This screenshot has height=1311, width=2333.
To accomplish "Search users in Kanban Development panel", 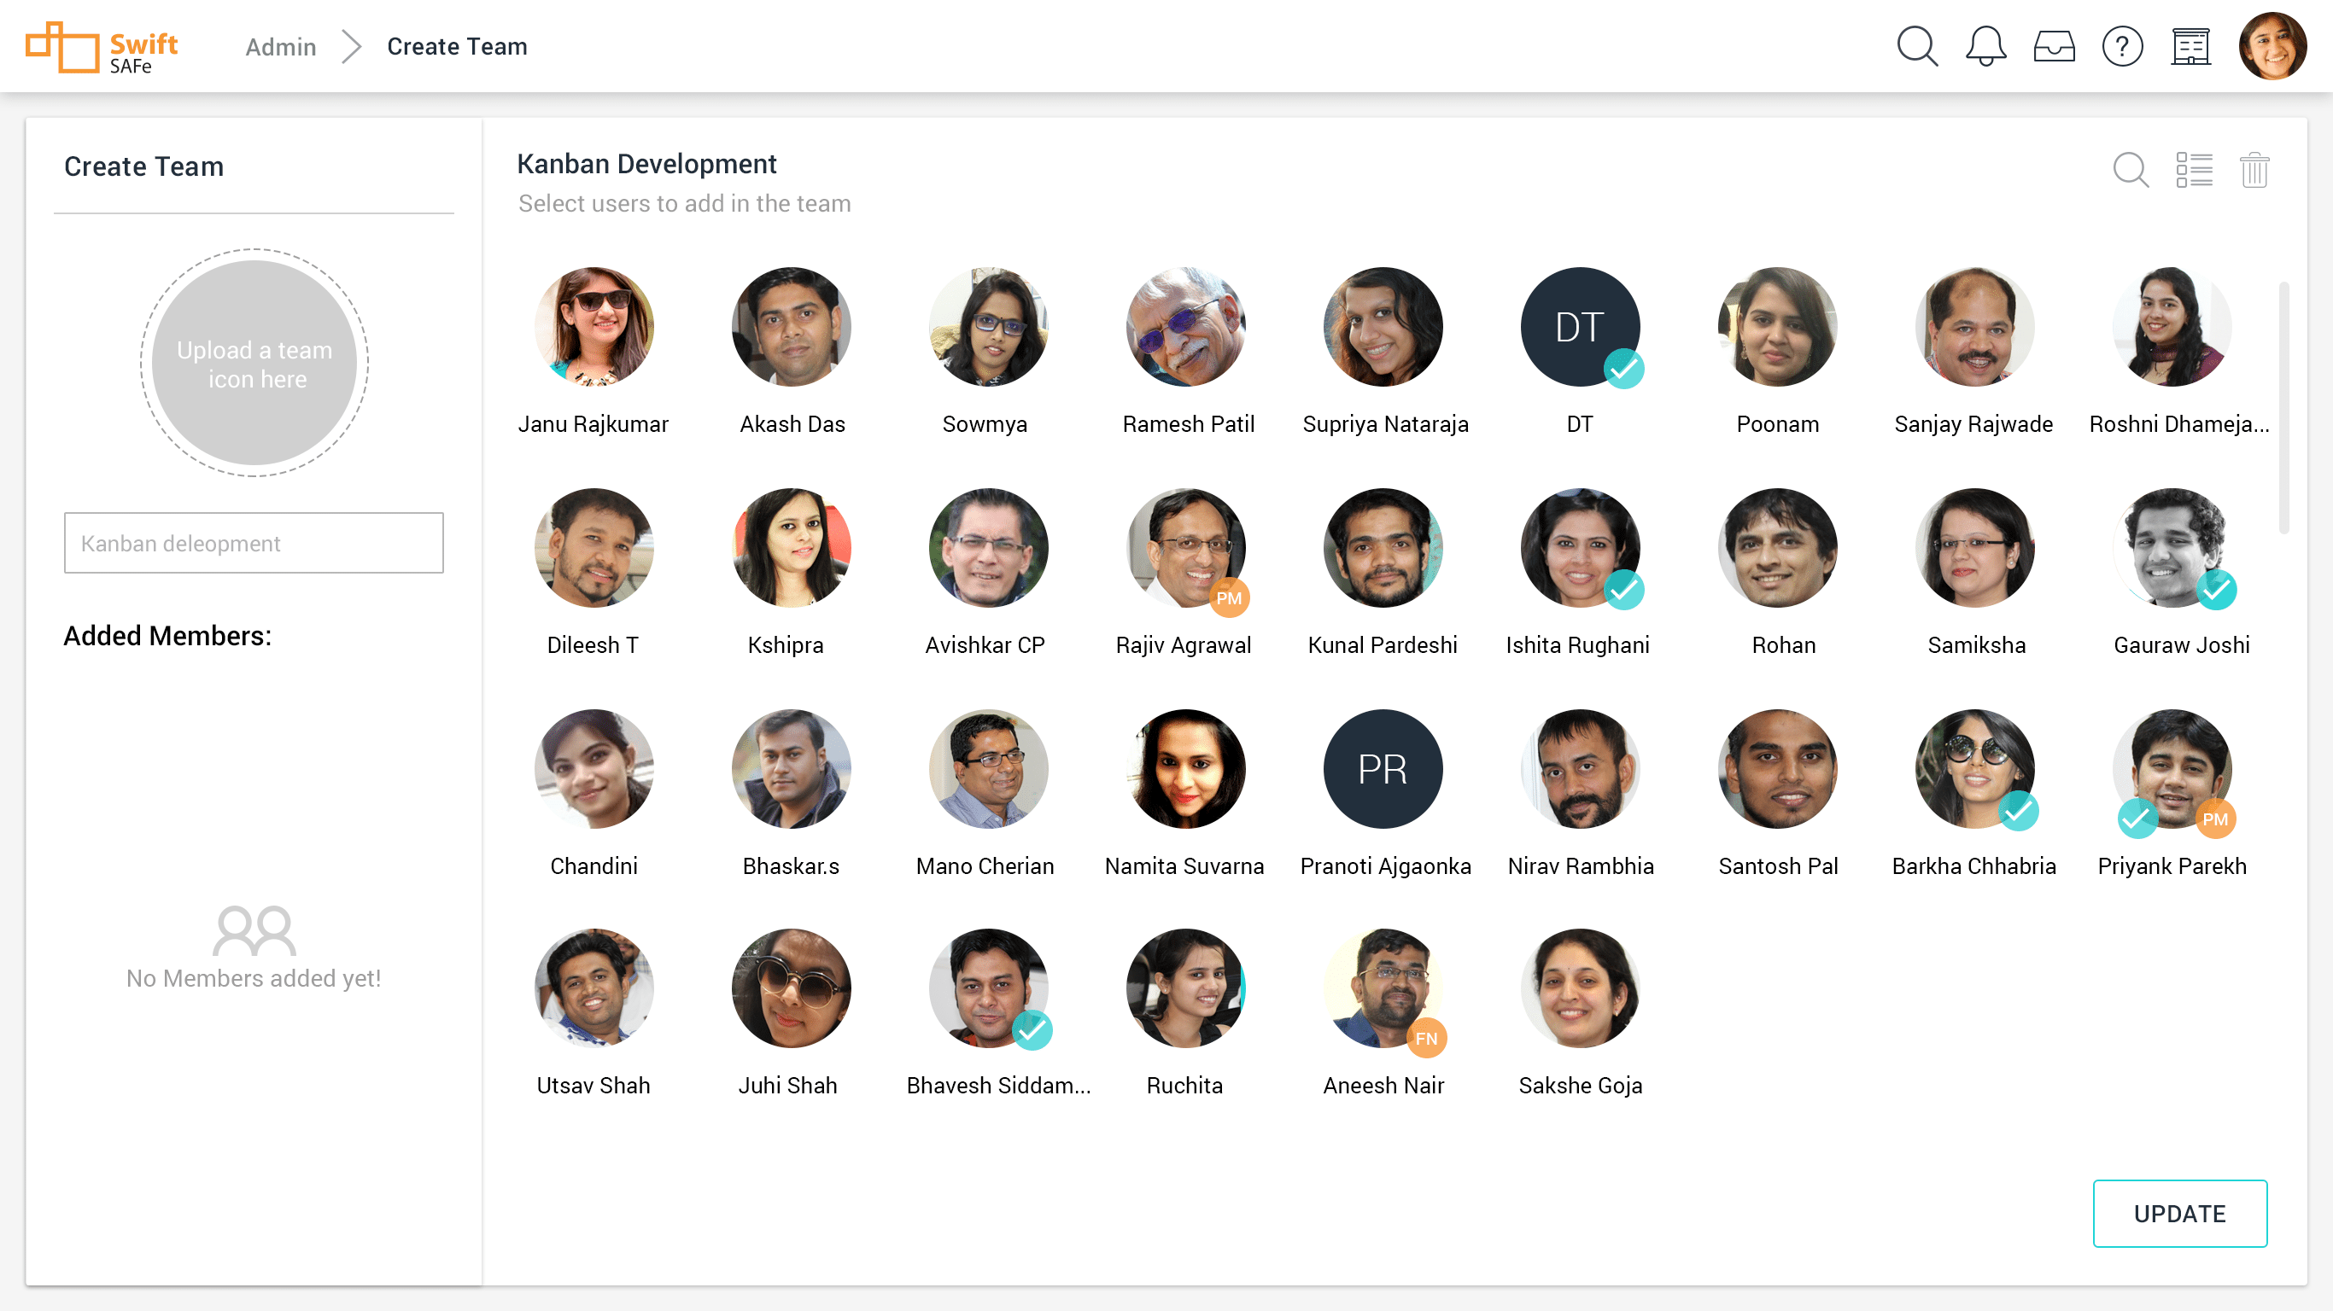I will (x=2130, y=169).
